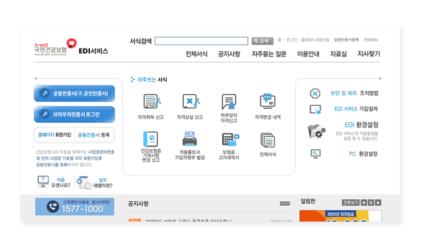421x238 pixels.
Task: Click top 로그인 link
Action: [x=291, y=39]
